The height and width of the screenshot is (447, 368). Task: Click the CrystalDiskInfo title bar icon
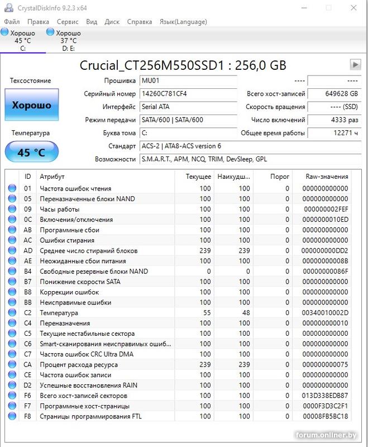tap(9, 8)
